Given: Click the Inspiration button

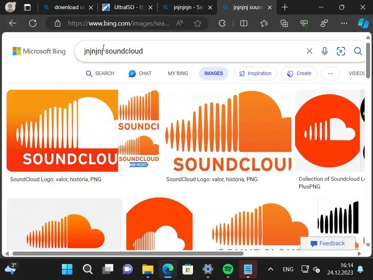Looking at the screenshot, I should click(x=255, y=74).
